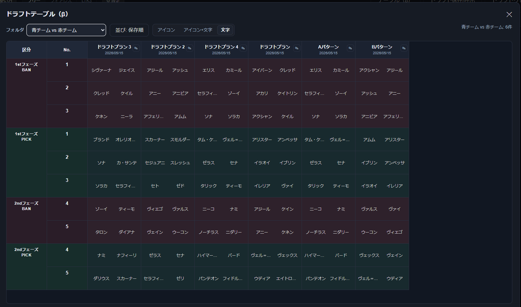Click the ドラフトプラン 3 column title
521x307 pixels.
(x=114, y=47)
